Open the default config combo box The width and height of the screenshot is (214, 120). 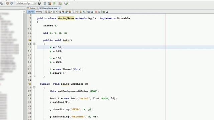(x=26, y=3)
